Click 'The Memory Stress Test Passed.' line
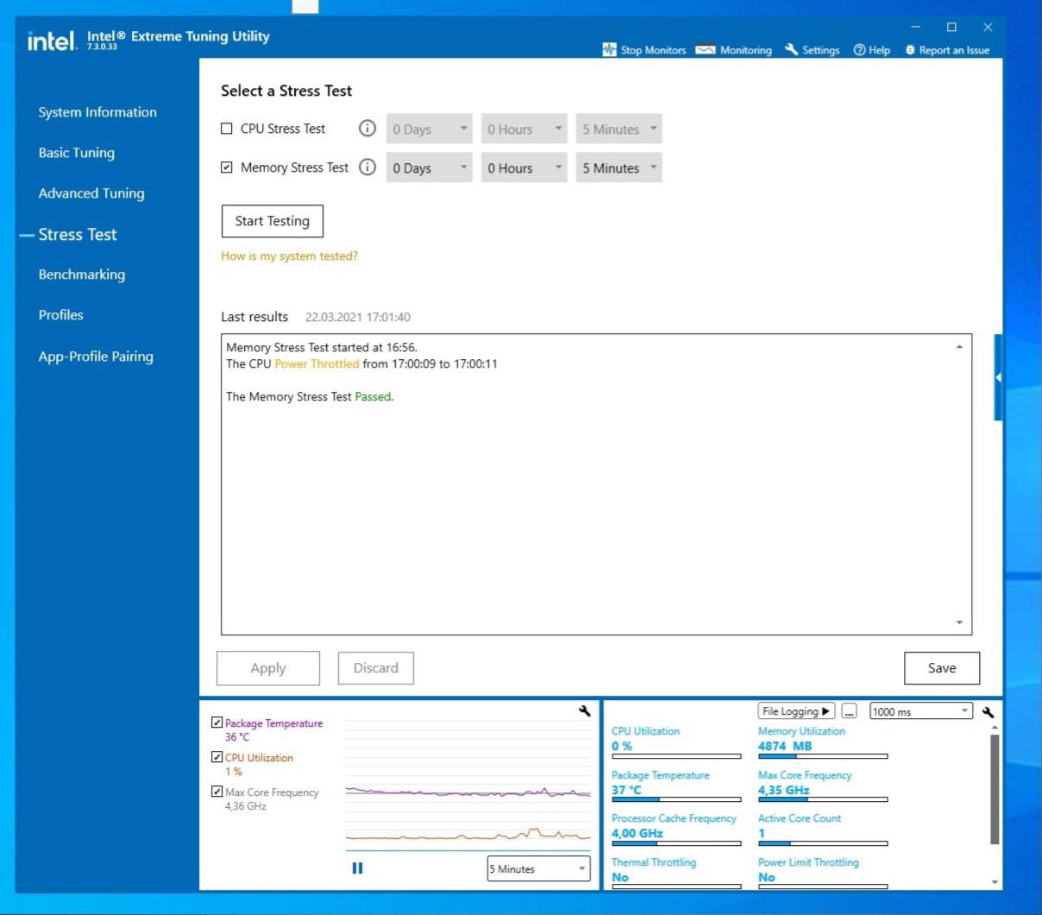This screenshot has width=1042, height=915. (x=310, y=397)
